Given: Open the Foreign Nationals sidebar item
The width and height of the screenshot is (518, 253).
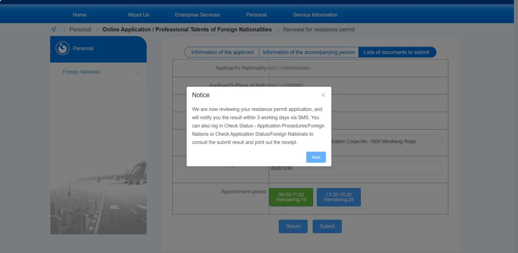Looking at the screenshot, I should pos(98,72).
